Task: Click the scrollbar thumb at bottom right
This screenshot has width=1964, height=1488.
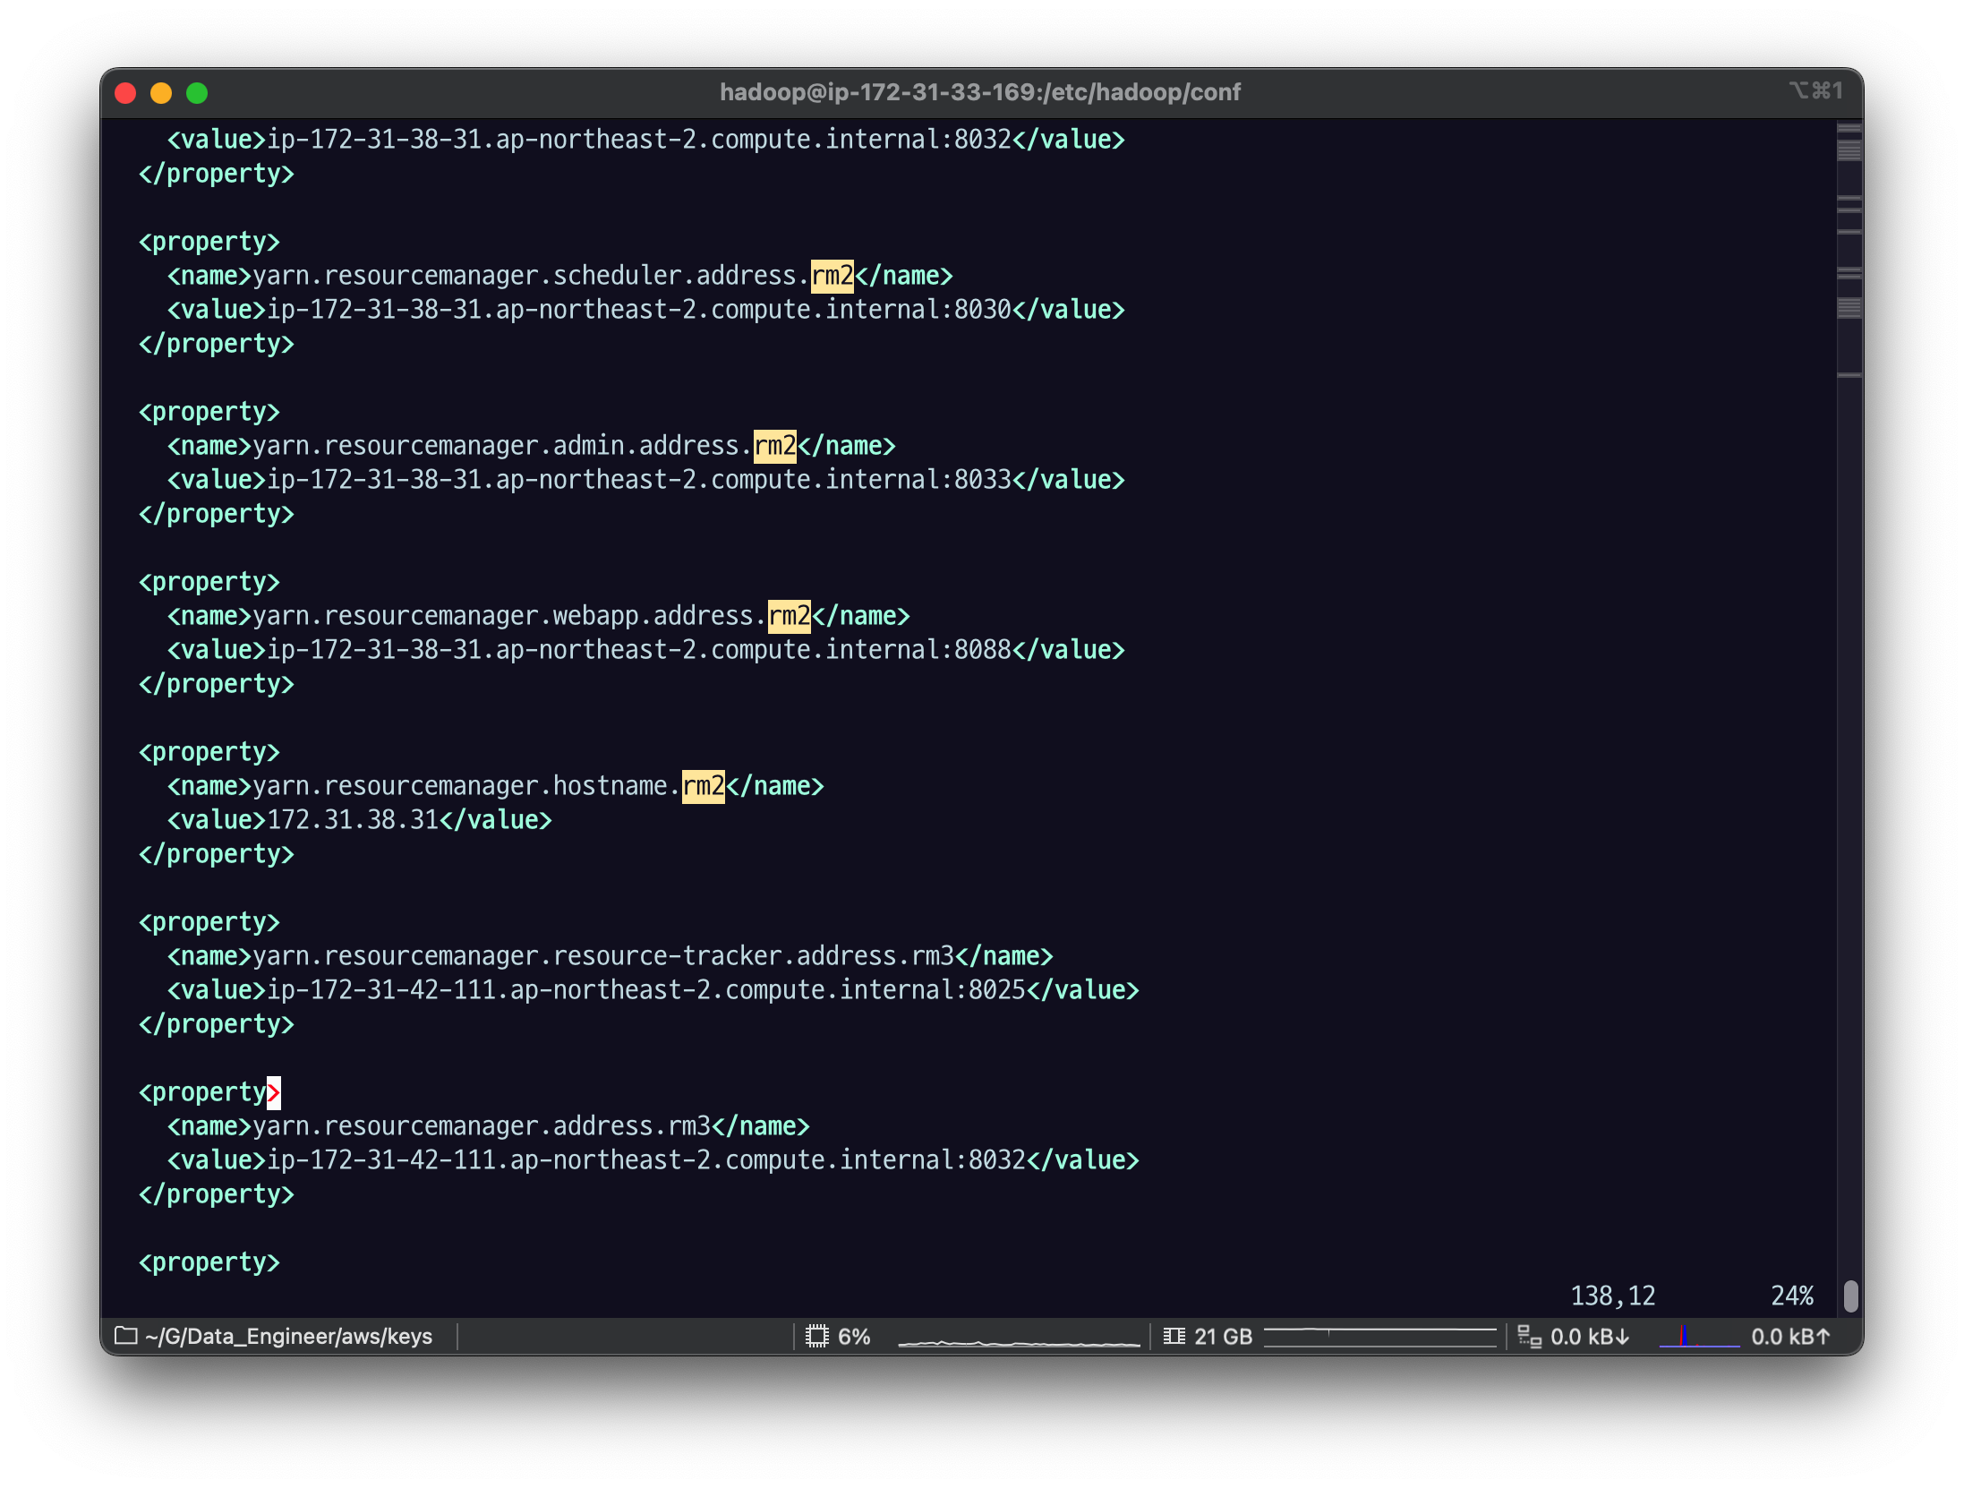Action: (x=1850, y=1295)
